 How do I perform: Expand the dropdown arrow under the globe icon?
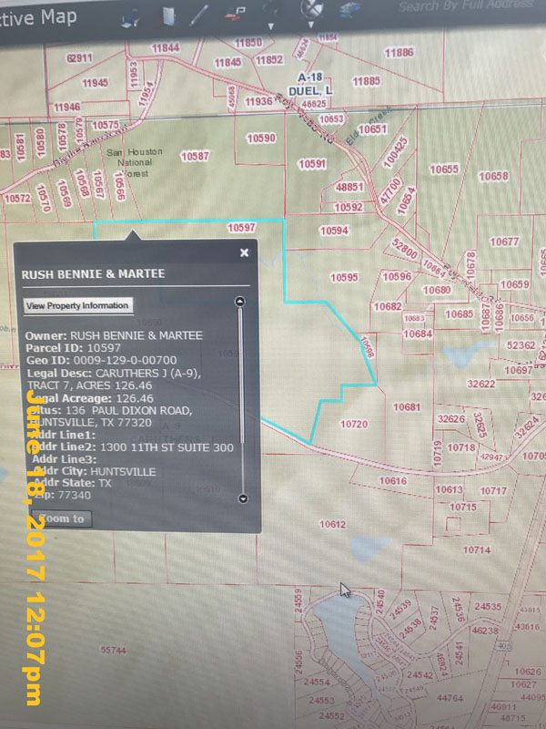(x=310, y=25)
